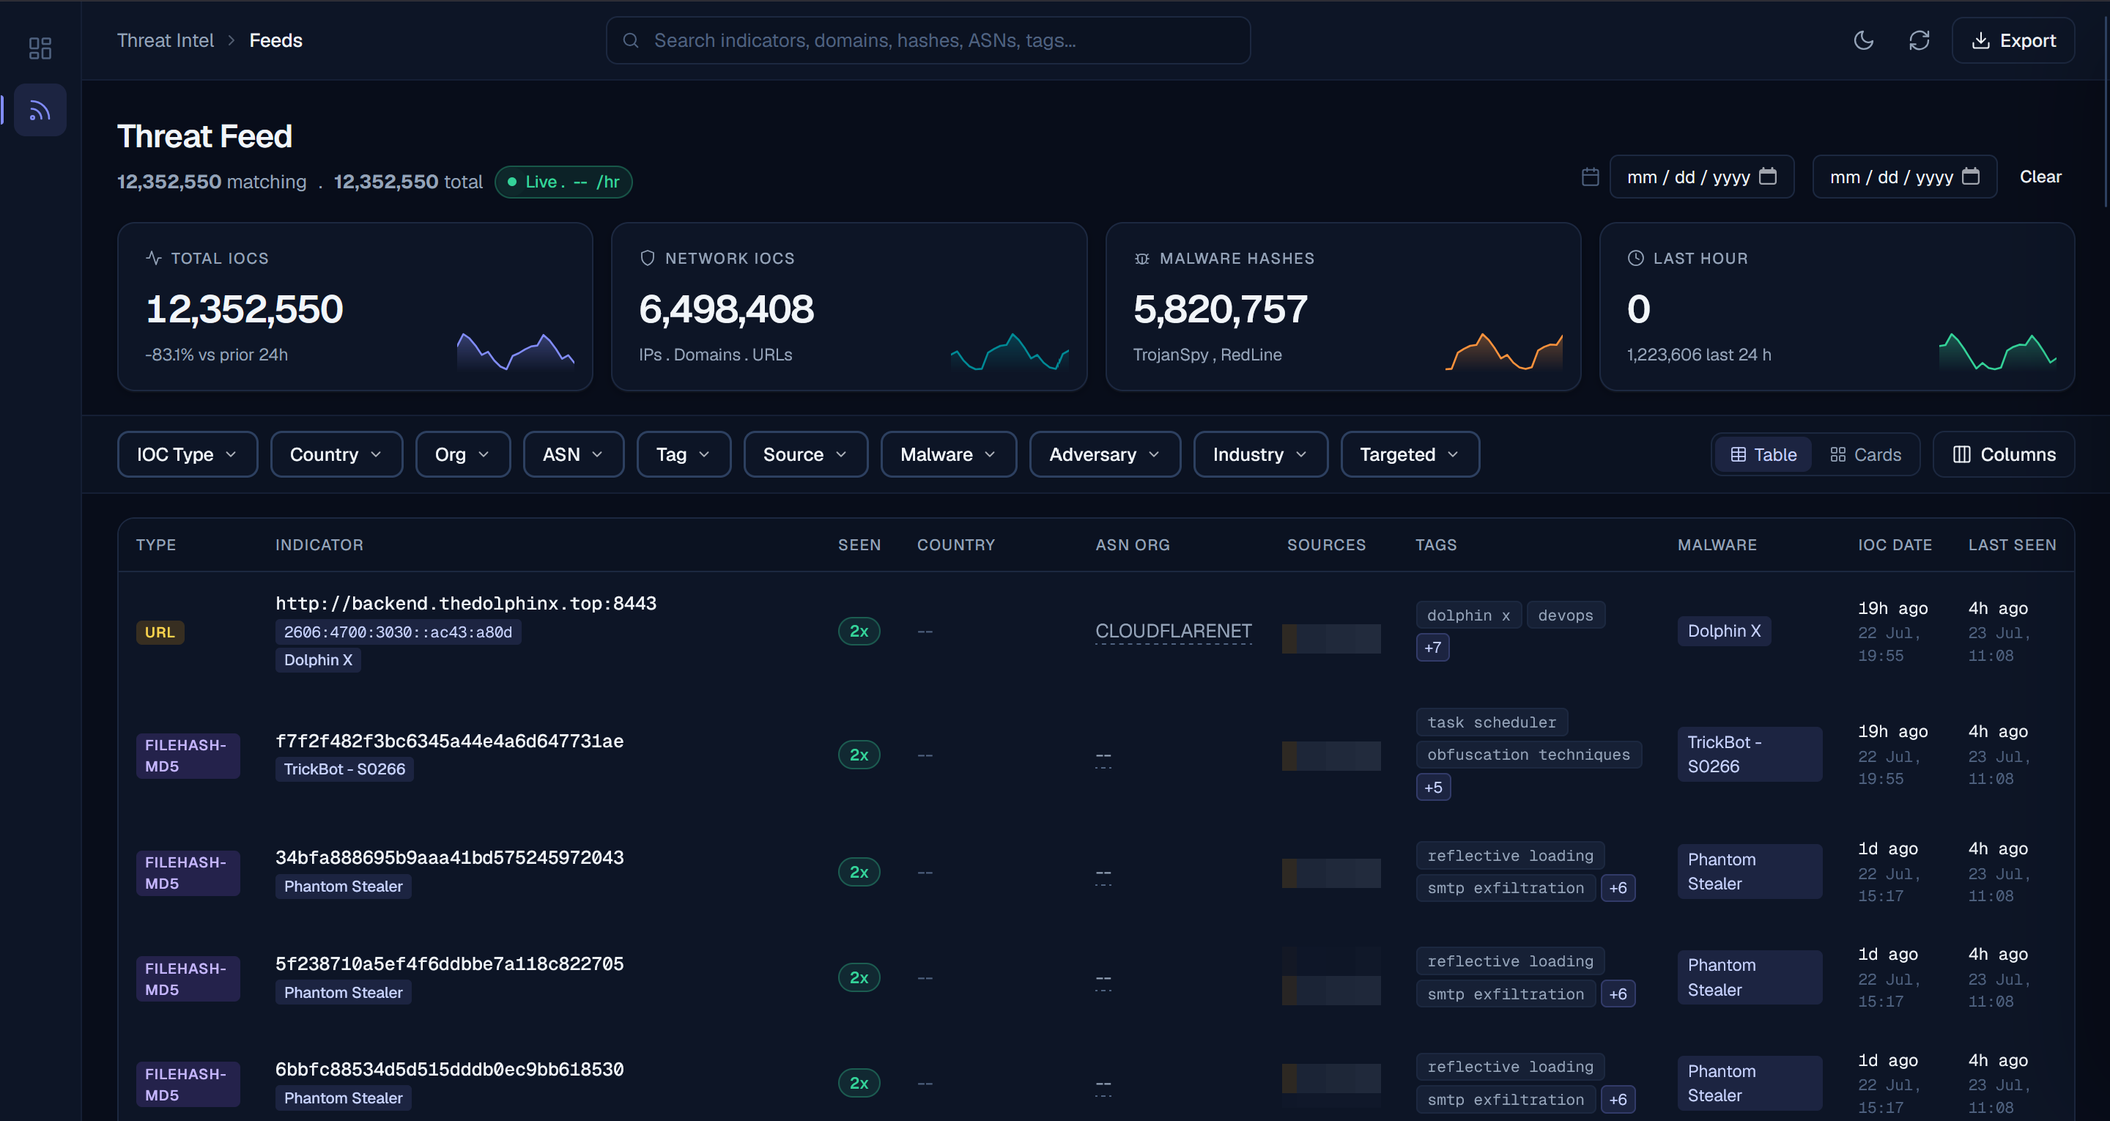
Task: Open the ASN filter dropdown
Action: click(574, 455)
